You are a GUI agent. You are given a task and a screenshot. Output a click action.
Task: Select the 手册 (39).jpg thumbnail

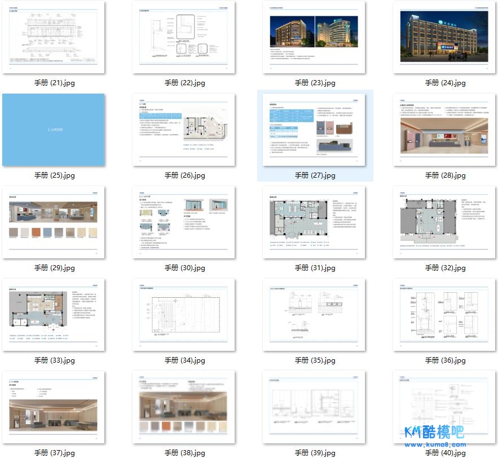click(x=315, y=407)
